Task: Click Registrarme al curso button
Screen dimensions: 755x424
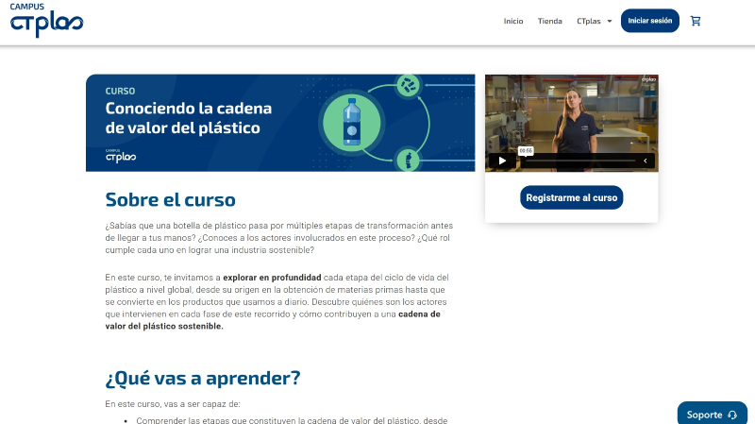Action: click(x=571, y=197)
